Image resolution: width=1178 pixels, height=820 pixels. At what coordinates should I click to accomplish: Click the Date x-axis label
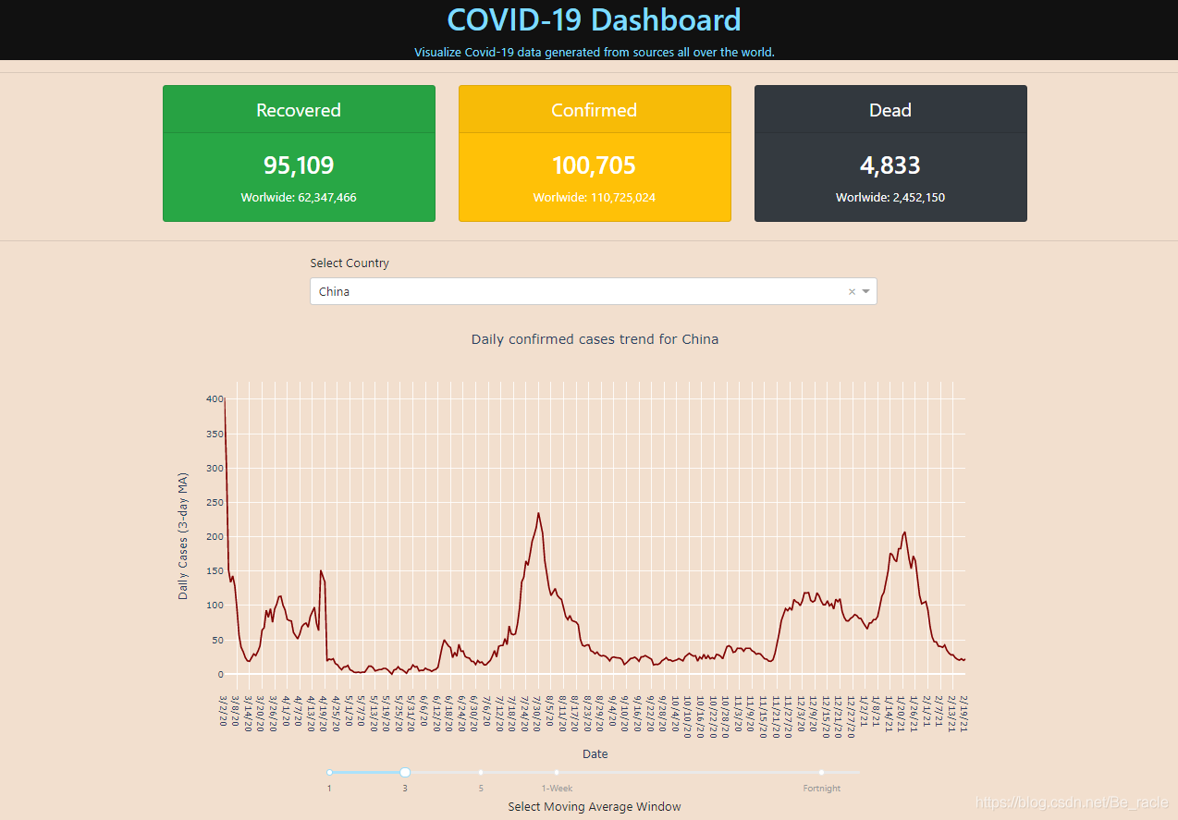595,753
